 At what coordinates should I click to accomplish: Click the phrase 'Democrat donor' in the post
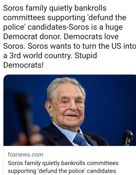pos(32,36)
